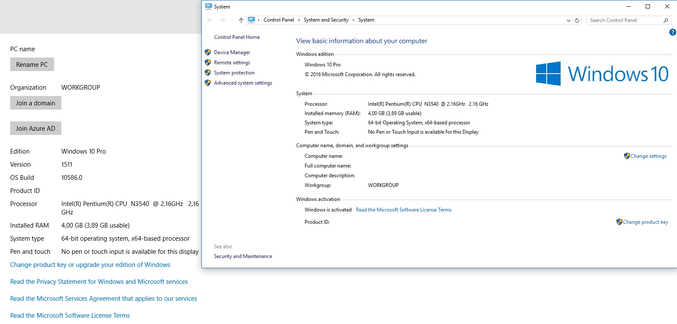Screen dimensions: 677x324
Task: Click the OS Build value '10586.0'
Action: point(72,178)
